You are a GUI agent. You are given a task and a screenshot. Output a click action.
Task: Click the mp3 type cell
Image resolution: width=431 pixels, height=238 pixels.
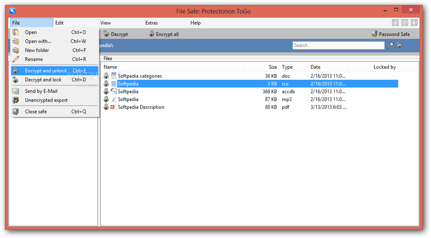pos(287,99)
